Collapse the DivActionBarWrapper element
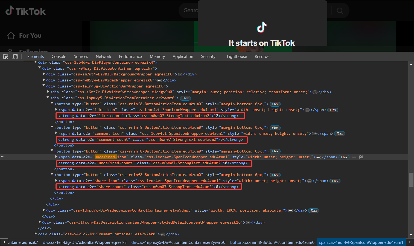This screenshot has height=246, width=414. pos(44,86)
